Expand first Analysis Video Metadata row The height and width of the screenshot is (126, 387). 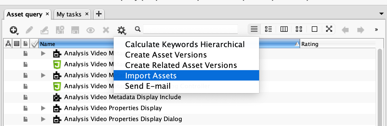click(43, 53)
